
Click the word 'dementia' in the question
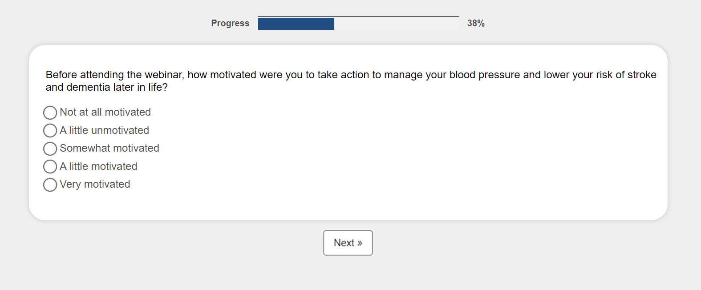[x=88, y=87]
